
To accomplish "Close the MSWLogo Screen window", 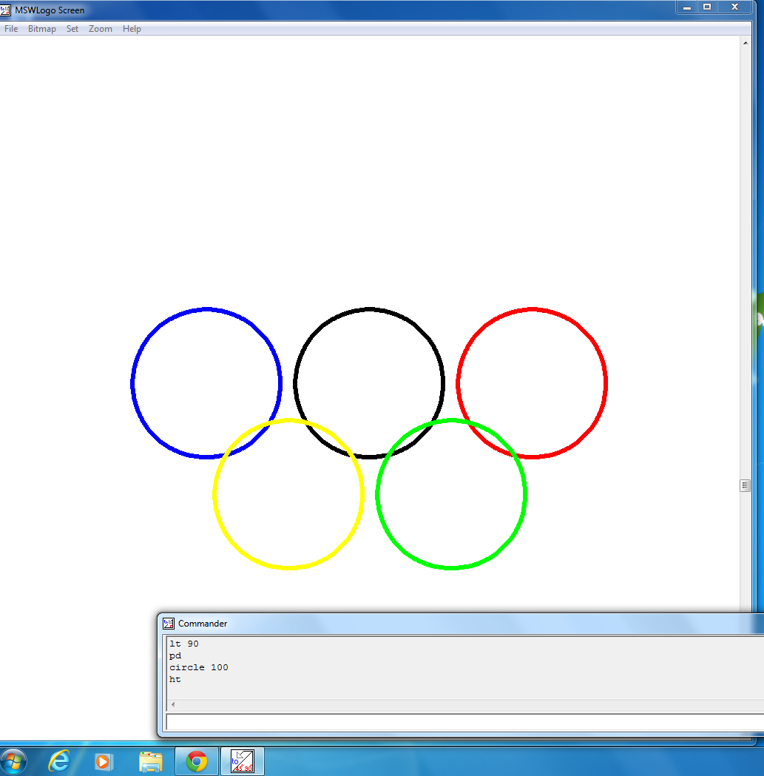I will [x=735, y=7].
